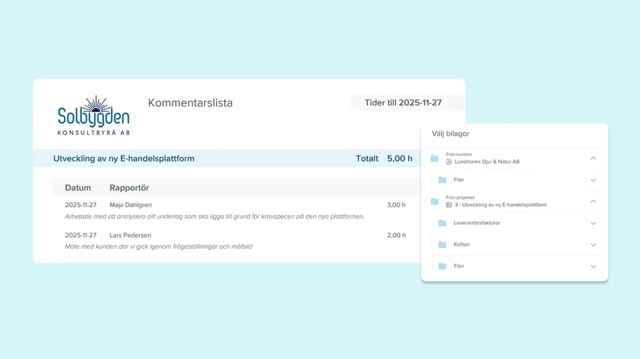Image resolution: width=640 pixels, height=359 pixels.
Task: Click the Kommentarslista heading
Action: (190, 103)
